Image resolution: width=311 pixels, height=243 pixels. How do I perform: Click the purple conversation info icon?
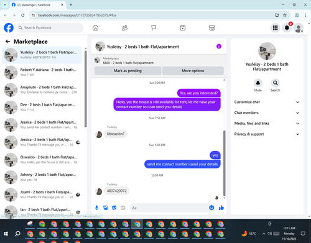click(219, 46)
